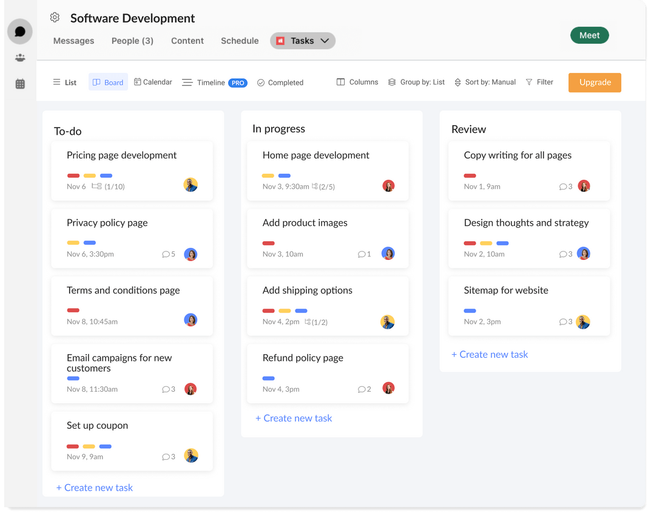Change the Sort by: Manual setting

tap(485, 82)
